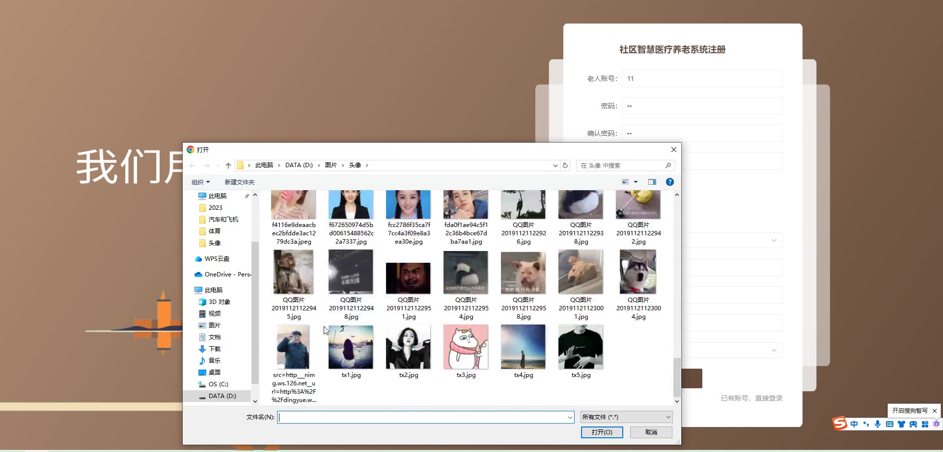Click the 新建文件夹 button
943x452 pixels.
click(240, 182)
